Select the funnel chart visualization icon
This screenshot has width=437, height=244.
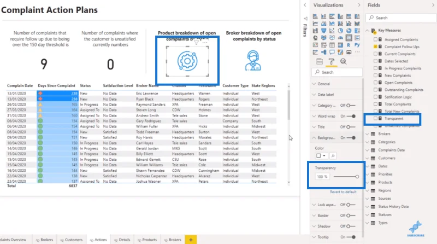(323, 31)
